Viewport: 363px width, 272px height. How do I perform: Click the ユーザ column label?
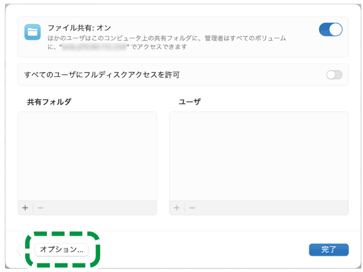click(189, 102)
